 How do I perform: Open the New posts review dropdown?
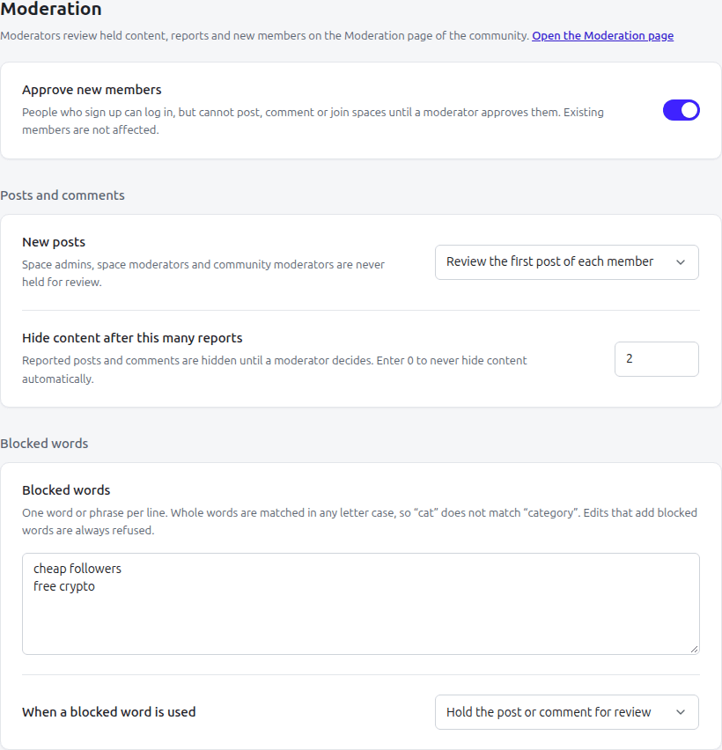[566, 262]
